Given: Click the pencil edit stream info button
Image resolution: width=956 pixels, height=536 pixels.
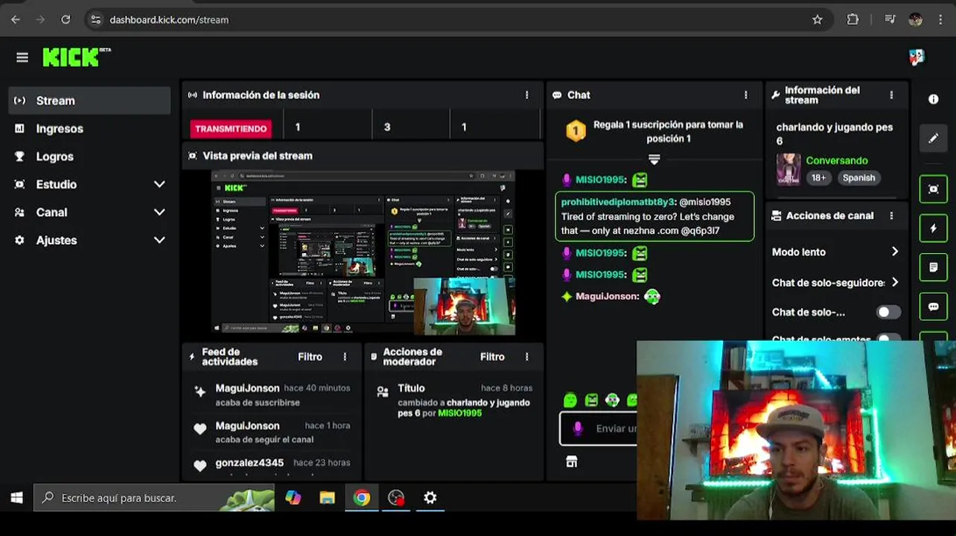Looking at the screenshot, I should 934,138.
